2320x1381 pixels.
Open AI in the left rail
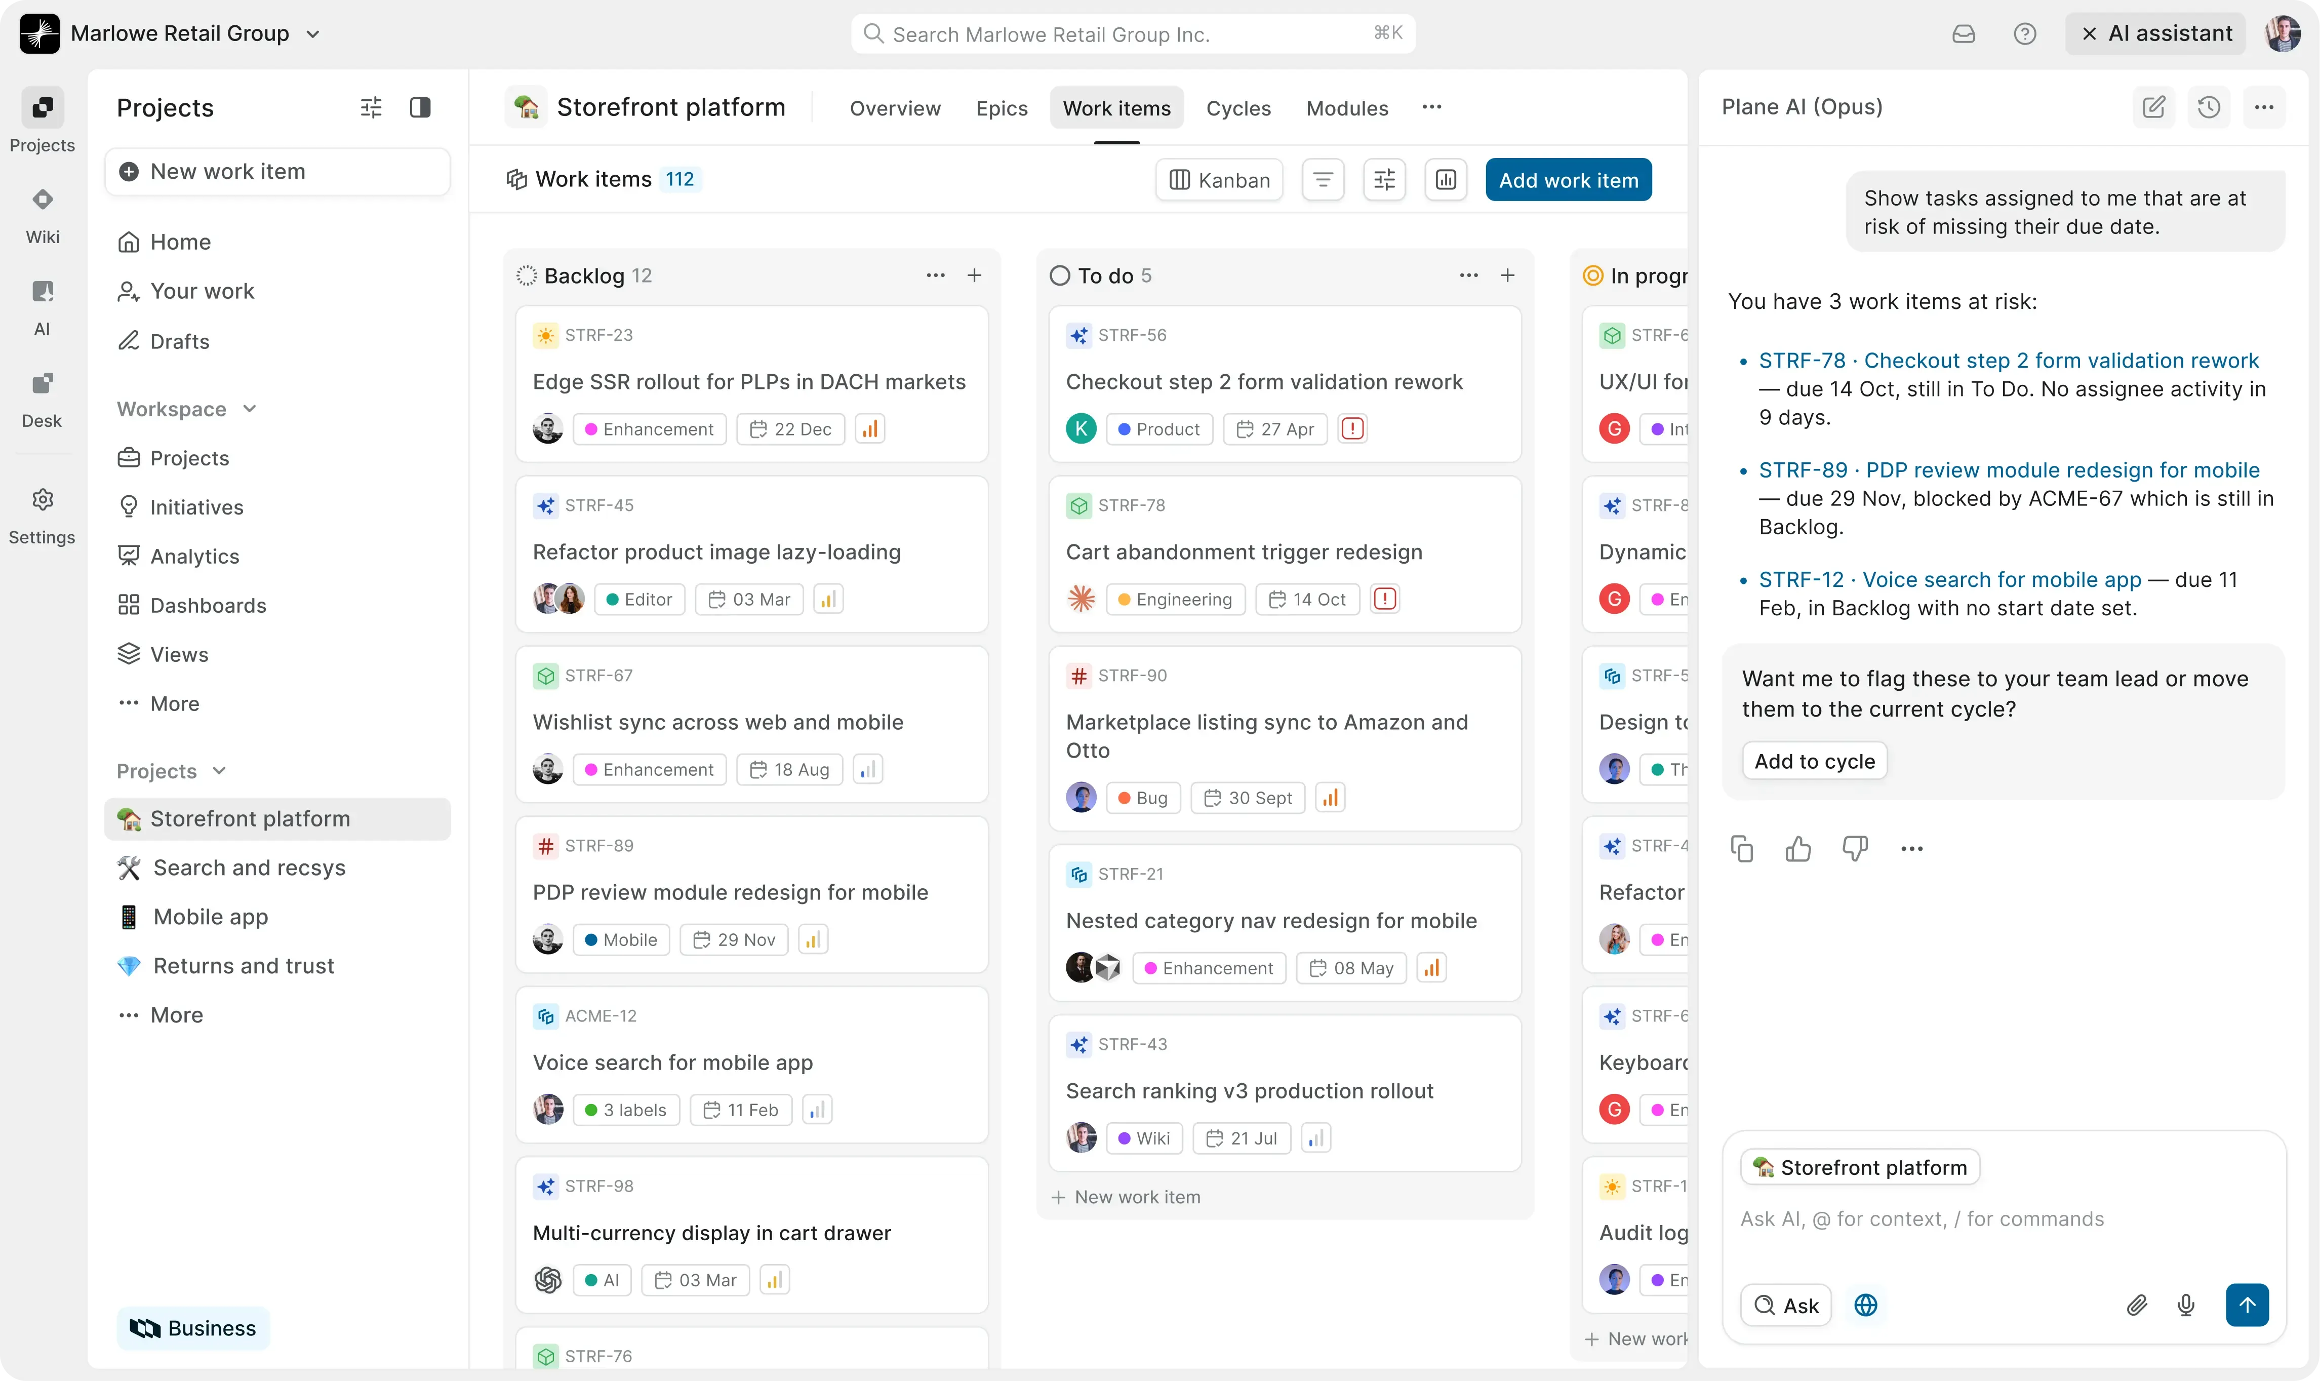[x=42, y=307]
